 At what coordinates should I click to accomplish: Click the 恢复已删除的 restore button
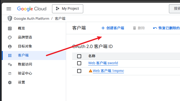[166, 28]
